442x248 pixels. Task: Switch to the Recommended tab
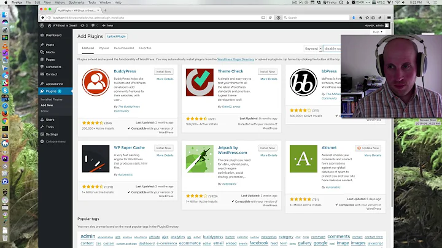124,48
